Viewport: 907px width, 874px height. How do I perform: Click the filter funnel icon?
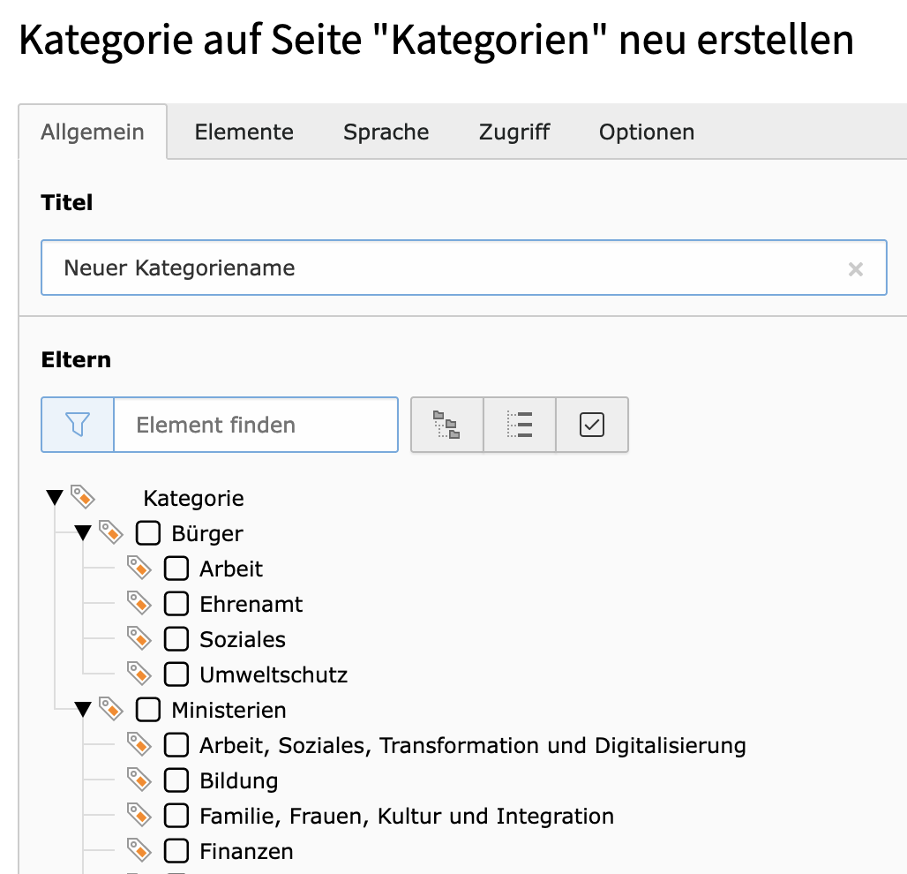(x=77, y=425)
